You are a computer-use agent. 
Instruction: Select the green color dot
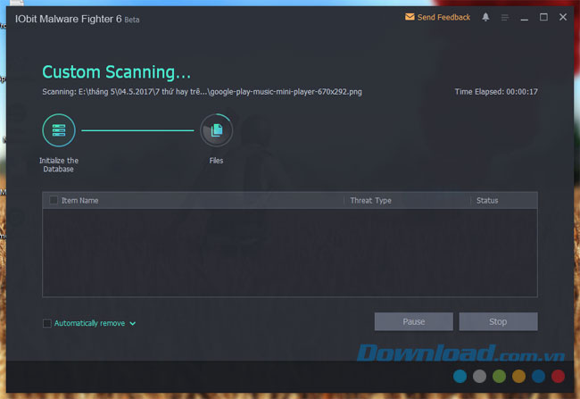499,376
